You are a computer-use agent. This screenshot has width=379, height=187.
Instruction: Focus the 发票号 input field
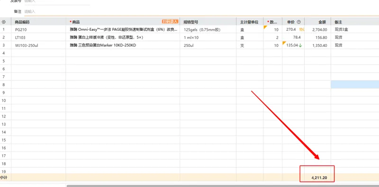click(57, 1)
